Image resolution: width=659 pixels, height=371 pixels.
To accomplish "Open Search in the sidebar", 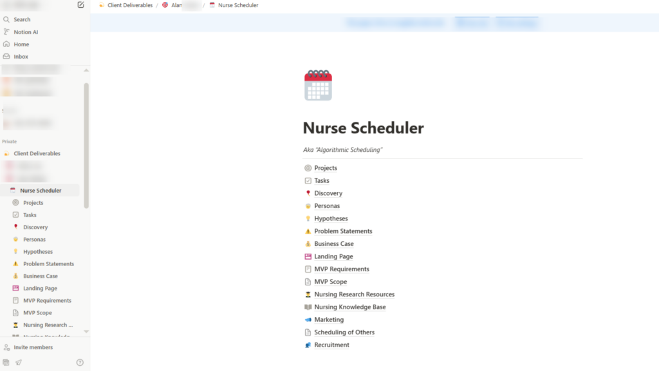I will 22,19.
